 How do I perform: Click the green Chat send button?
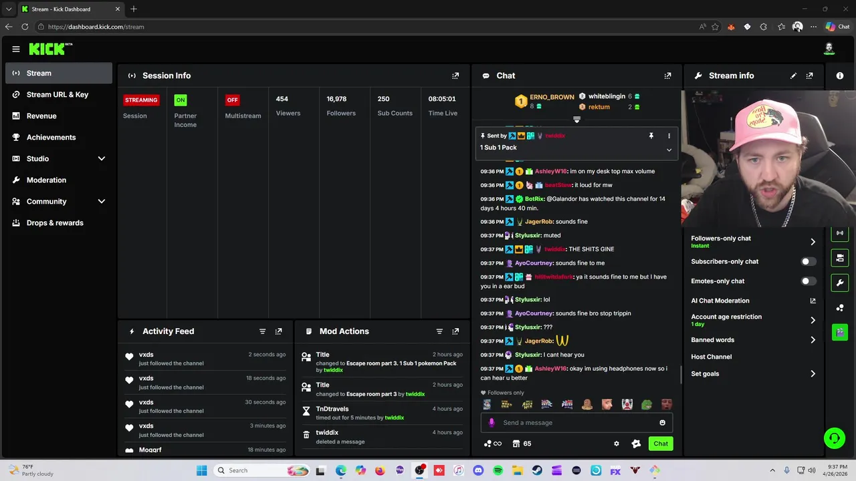[x=661, y=444]
